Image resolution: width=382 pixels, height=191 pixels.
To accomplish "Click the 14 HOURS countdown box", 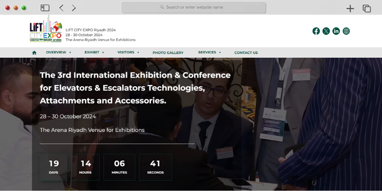I will [x=85, y=167].
